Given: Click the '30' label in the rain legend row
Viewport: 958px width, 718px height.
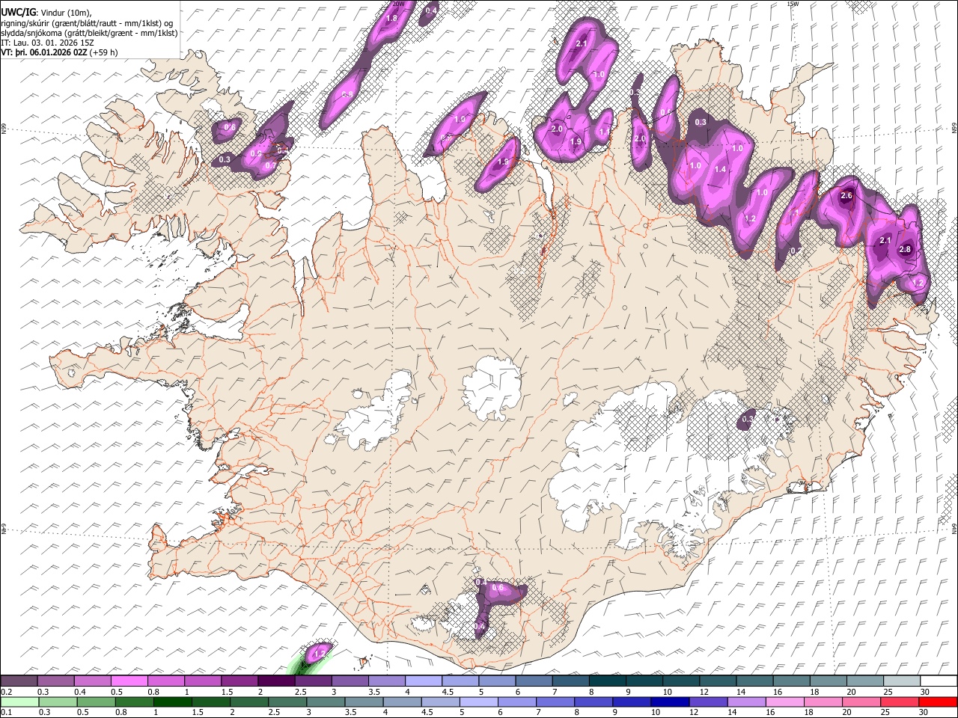Looking at the screenshot, I should click(924, 712).
